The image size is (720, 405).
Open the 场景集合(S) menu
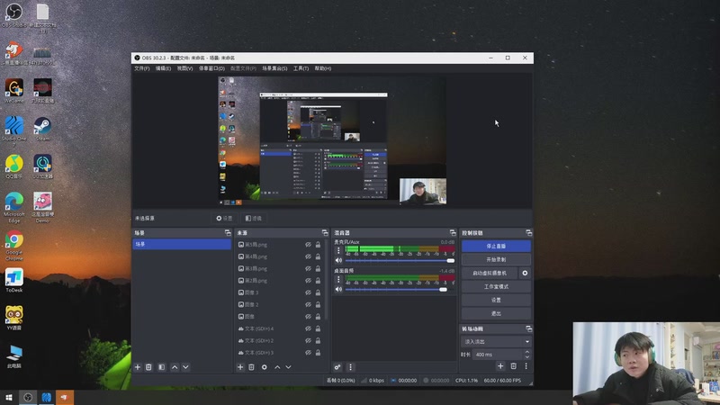pyautogui.click(x=274, y=68)
